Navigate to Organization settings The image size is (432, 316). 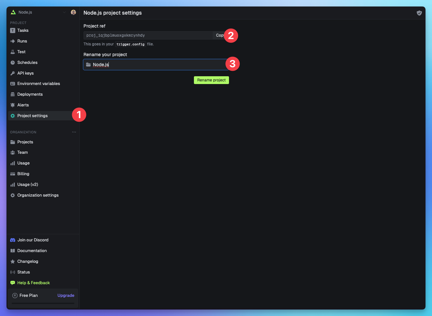coord(38,195)
